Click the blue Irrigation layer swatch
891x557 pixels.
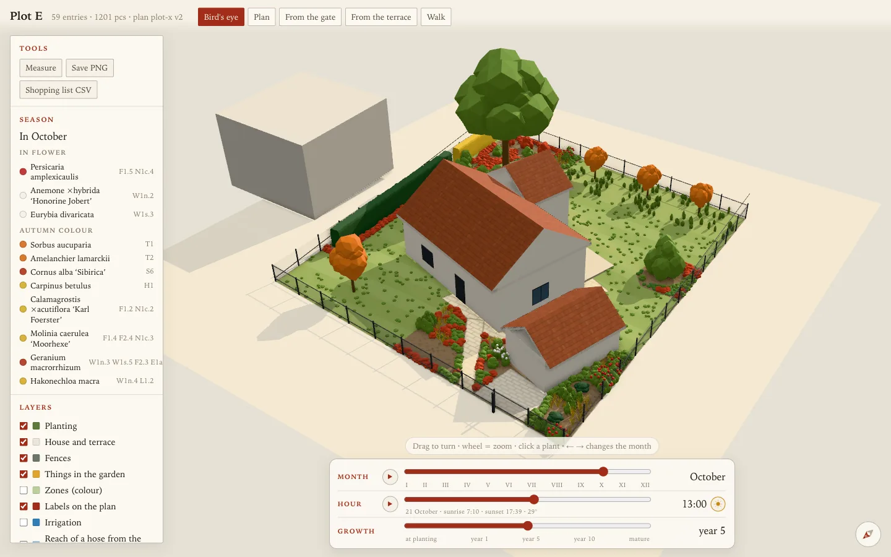click(x=36, y=522)
